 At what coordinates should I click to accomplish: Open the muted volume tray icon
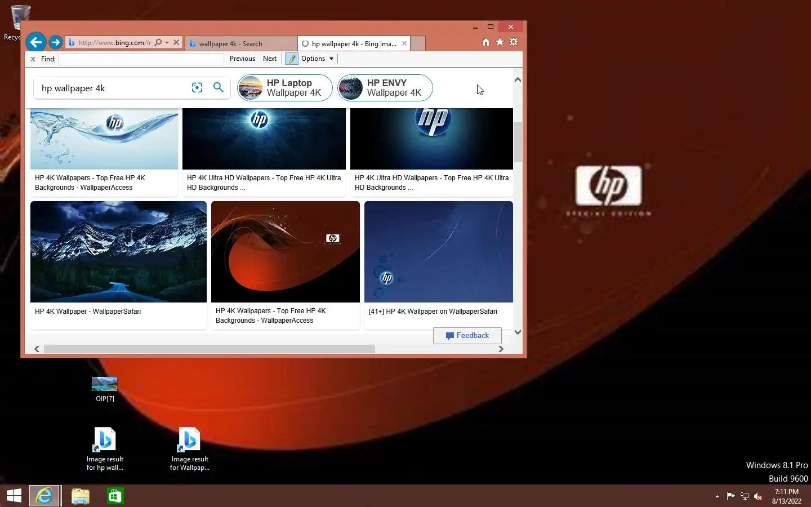point(758,496)
